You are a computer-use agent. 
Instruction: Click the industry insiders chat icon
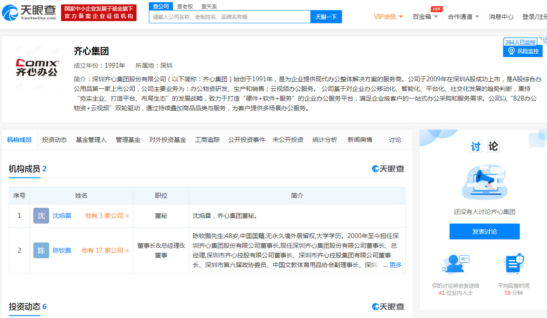[x=456, y=264]
